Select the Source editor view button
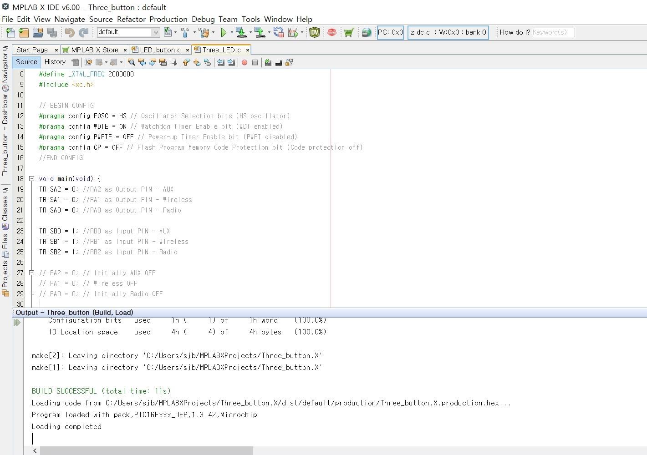The height and width of the screenshot is (455, 647). (26, 62)
